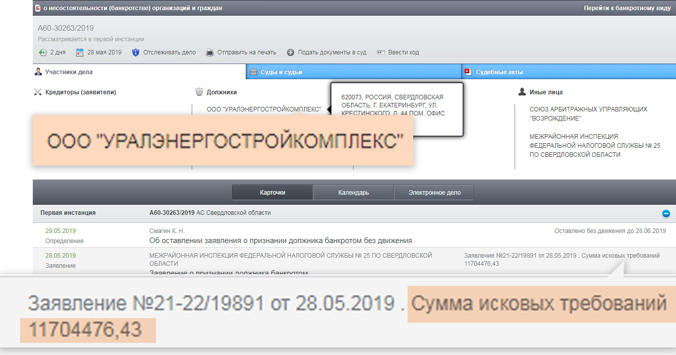676x355 pixels.
Task: Switch to the Календарь view
Action: point(353,193)
